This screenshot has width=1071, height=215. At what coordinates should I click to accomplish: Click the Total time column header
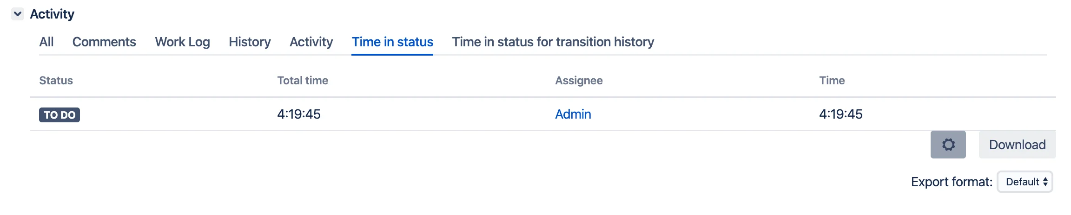click(x=303, y=81)
